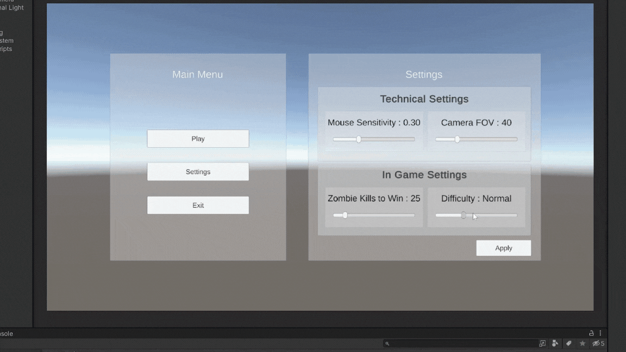Open Settings from the Main Menu
Screen dimensions: 626x352
pyautogui.click(x=198, y=172)
